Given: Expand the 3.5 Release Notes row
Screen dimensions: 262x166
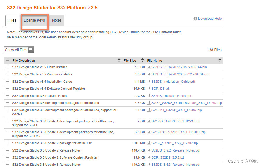Looking at the screenshot, I should click(x=8, y=96).
